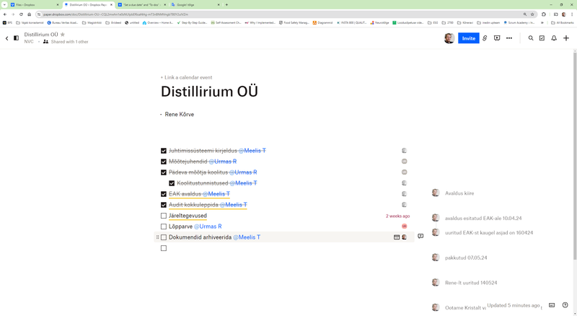Image resolution: width=577 pixels, height=316 pixels.
Task: Tick the Lõpparve task checkbox
Action: (164, 227)
